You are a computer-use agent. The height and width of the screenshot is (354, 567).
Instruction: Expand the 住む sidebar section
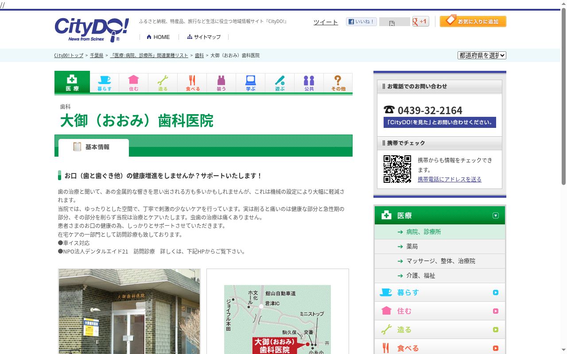click(440, 311)
